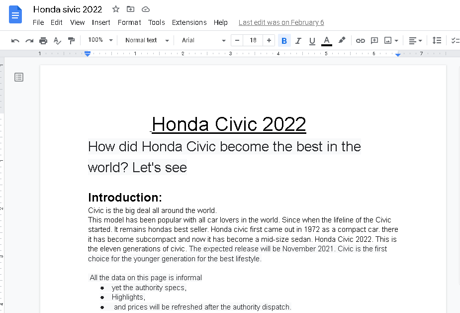Star the Honda sivic 2022 document
This screenshot has height=313, width=460.
pos(116,9)
